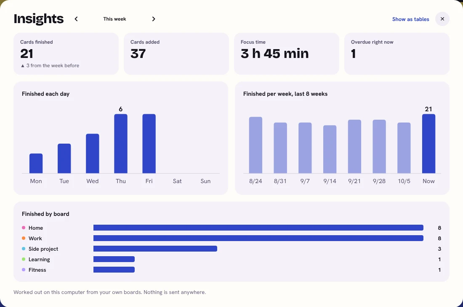The image size is (463, 307).
Task: Click the Mon bar in daily chart
Action: coord(36,163)
